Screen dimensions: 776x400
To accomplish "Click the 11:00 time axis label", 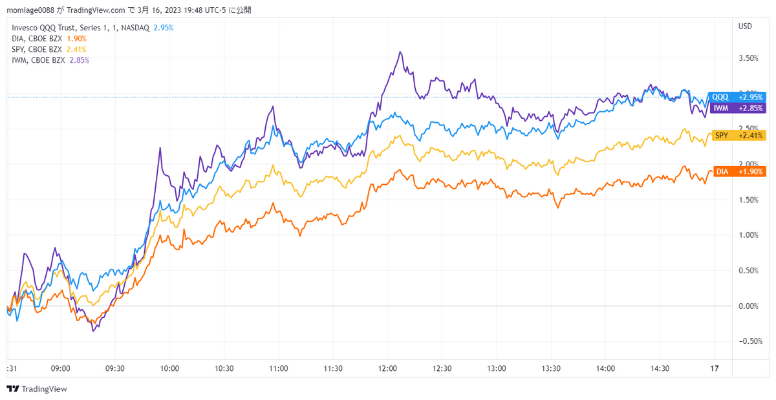I will click(278, 368).
